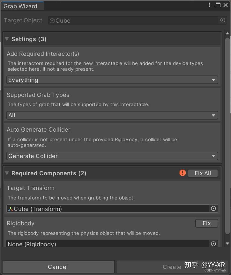Open the window options kebab menu
This screenshot has height=275, width=231.
pos(209,5)
